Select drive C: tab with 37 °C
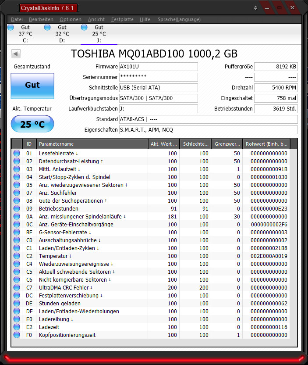Image resolution: width=308 pixels, height=365 pixels. tap(25, 34)
